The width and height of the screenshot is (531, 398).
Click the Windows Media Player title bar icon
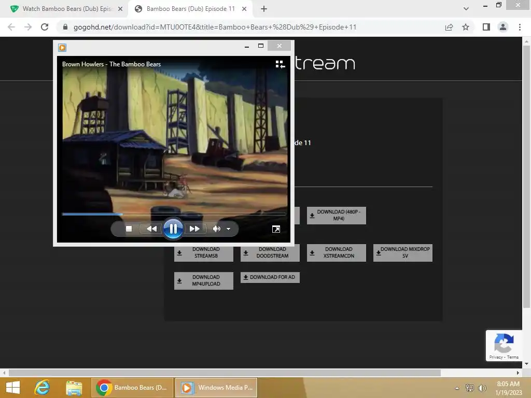pos(62,47)
